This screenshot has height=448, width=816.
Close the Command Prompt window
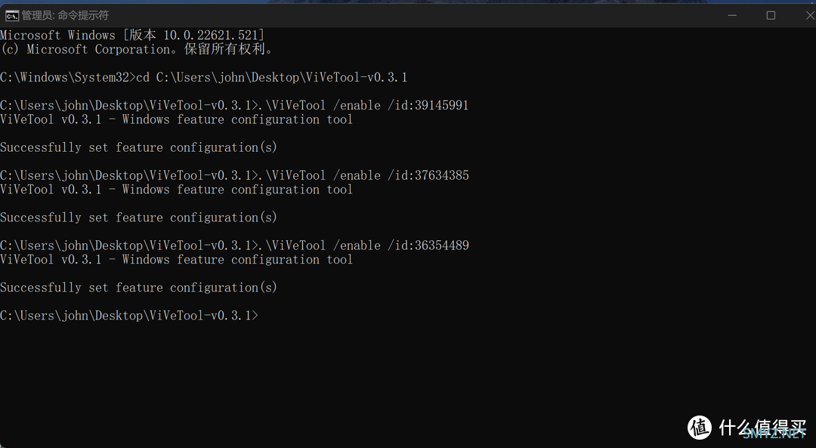(x=810, y=15)
